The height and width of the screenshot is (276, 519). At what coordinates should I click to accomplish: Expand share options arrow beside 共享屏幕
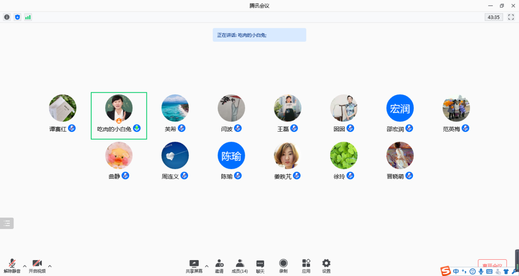[207, 266]
